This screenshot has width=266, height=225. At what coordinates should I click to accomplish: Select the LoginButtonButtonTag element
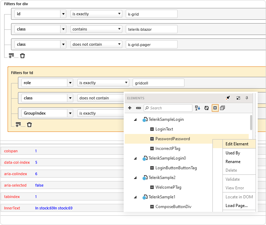[176, 168]
